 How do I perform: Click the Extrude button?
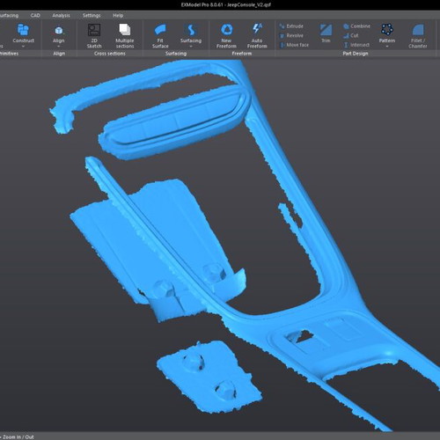pyautogui.click(x=291, y=26)
